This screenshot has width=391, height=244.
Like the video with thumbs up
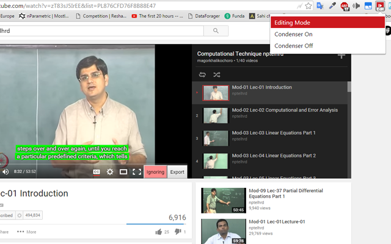tap(159, 232)
